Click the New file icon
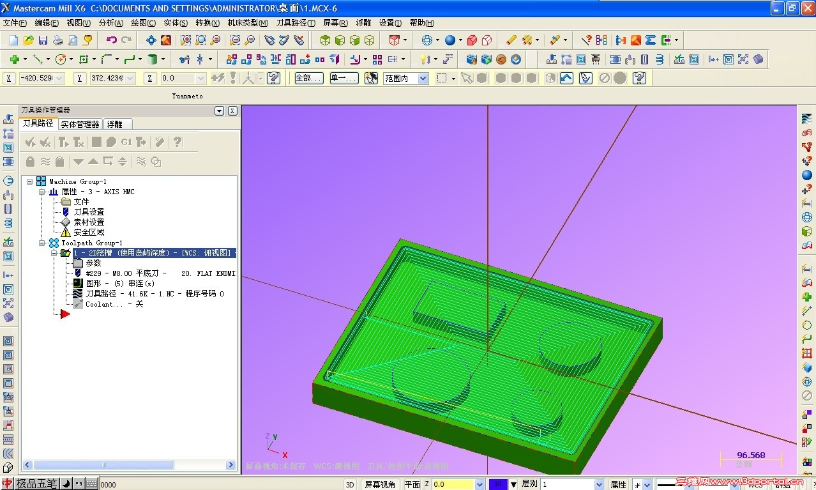Viewport: 816px width, 490px height. (x=13, y=40)
